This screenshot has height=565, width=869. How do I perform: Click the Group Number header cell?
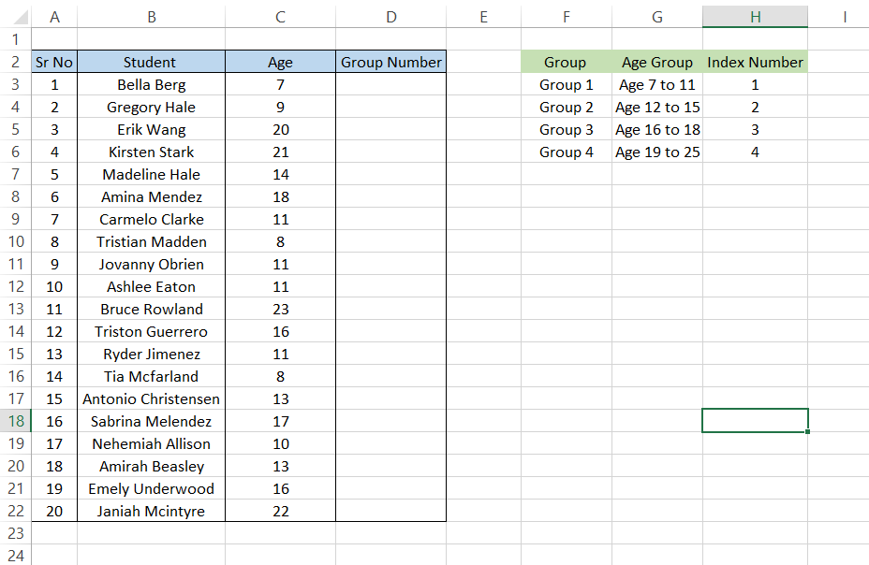(390, 62)
